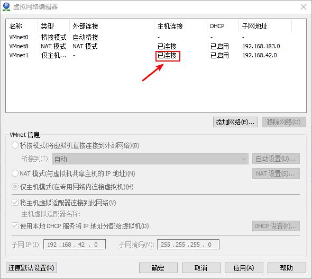Select the VMnet1 row
Image resolution: width=312 pixels, height=279 pixels.
point(156,55)
